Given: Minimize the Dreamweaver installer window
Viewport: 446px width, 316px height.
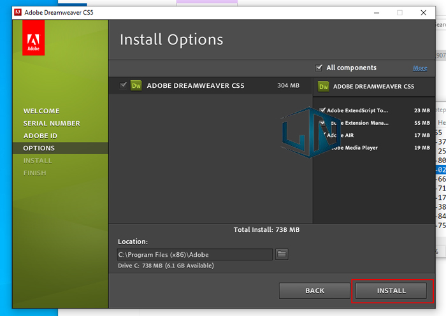Looking at the screenshot, I should pos(377,13).
